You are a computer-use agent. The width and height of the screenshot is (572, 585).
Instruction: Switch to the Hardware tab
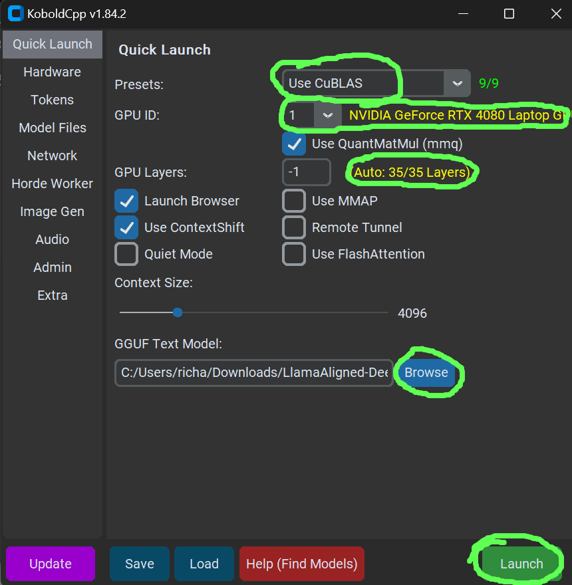52,72
